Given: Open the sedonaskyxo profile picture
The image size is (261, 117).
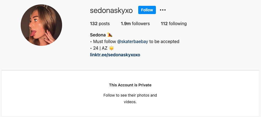Looking at the screenshot, I should point(41,25).
